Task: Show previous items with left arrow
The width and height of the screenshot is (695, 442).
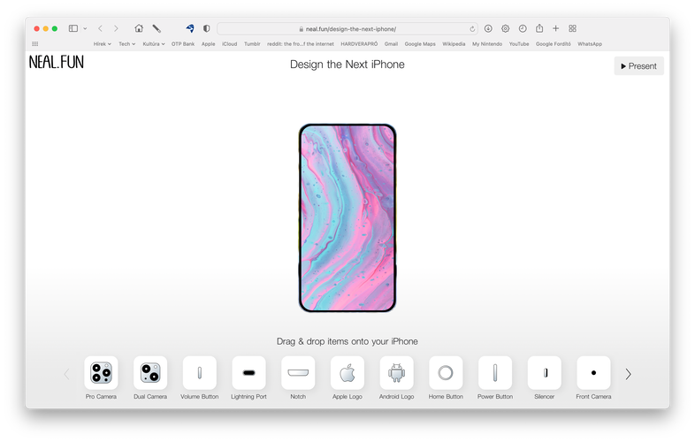Action: pyautogui.click(x=66, y=374)
